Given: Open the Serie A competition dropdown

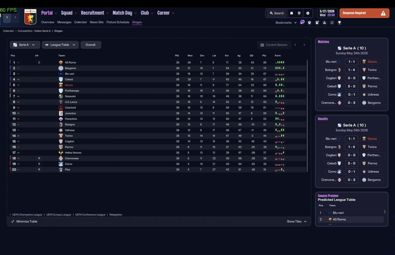Looking at the screenshot, I should [x=25, y=45].
